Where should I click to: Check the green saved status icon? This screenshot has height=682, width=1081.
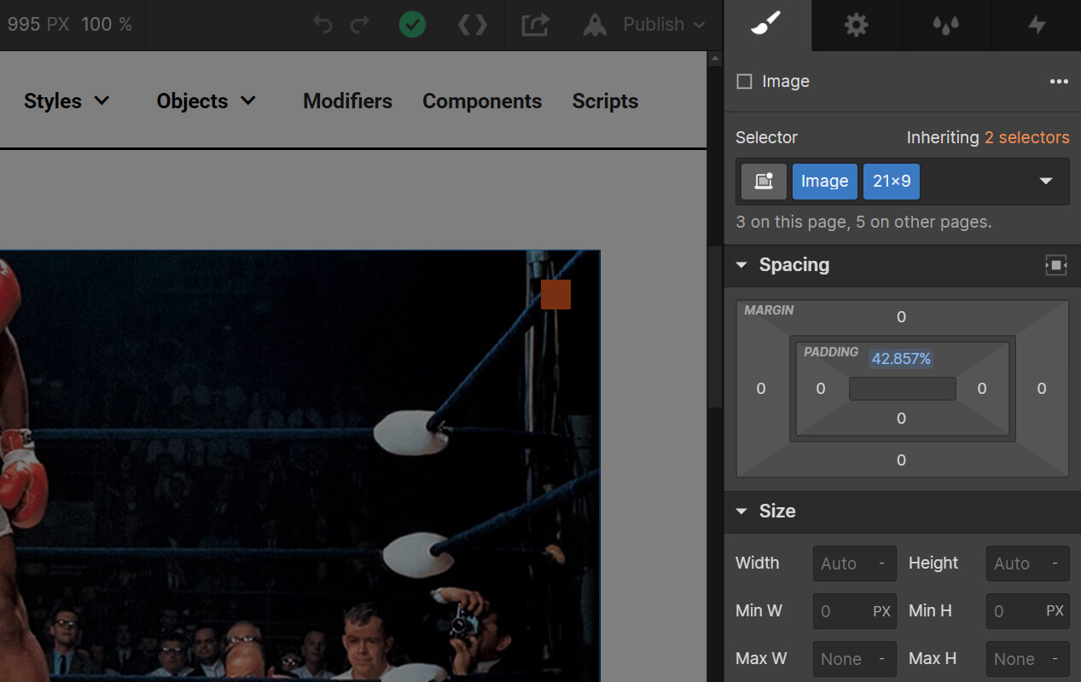(x=412, y=25)
